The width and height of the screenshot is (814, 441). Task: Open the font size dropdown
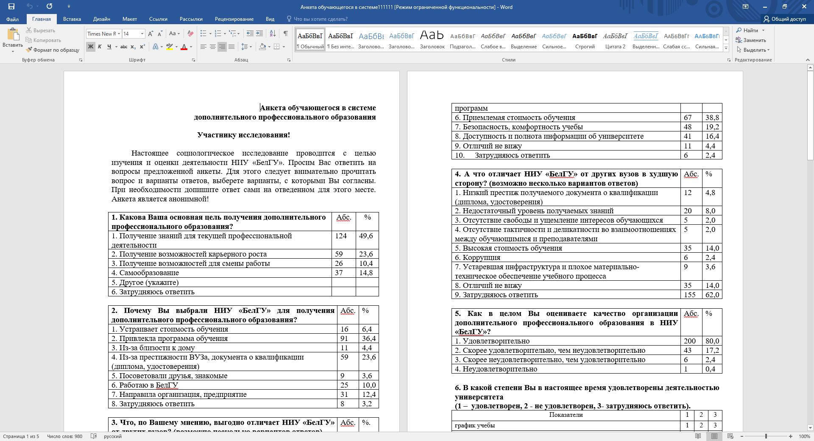pos(142,34)
